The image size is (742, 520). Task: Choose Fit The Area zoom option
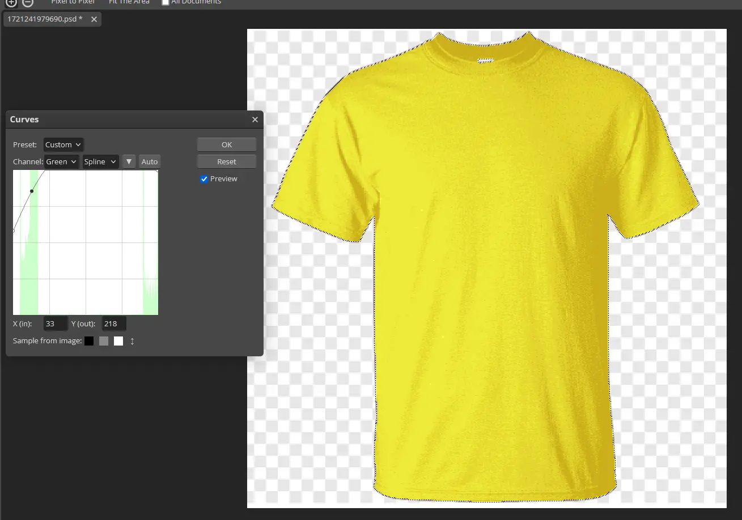[129, 2]
